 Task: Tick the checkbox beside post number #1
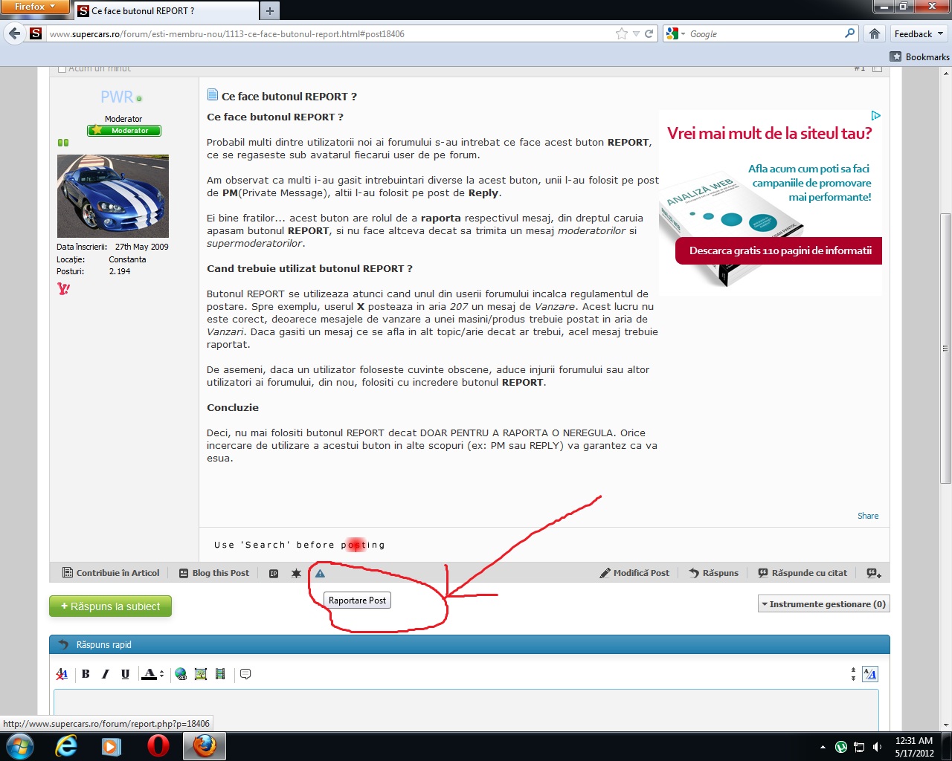(878, 68)
